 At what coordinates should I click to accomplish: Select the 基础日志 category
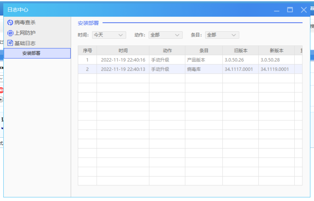tap(25, 43)
